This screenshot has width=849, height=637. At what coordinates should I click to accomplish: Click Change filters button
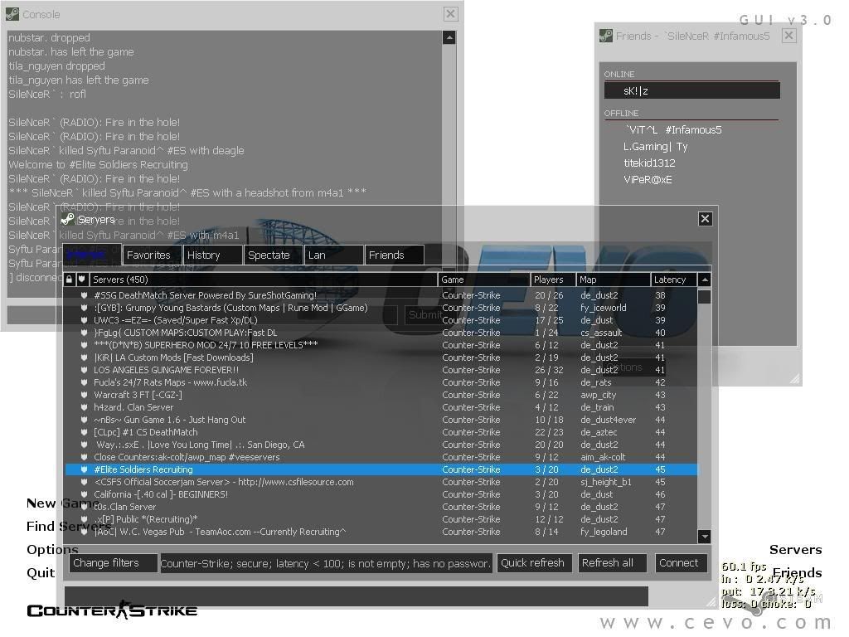(x=113, y=563)
